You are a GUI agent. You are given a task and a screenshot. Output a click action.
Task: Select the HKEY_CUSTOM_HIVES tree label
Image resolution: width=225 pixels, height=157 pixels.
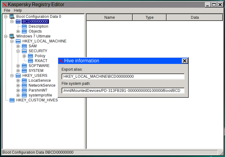click(x=37, y=100)
